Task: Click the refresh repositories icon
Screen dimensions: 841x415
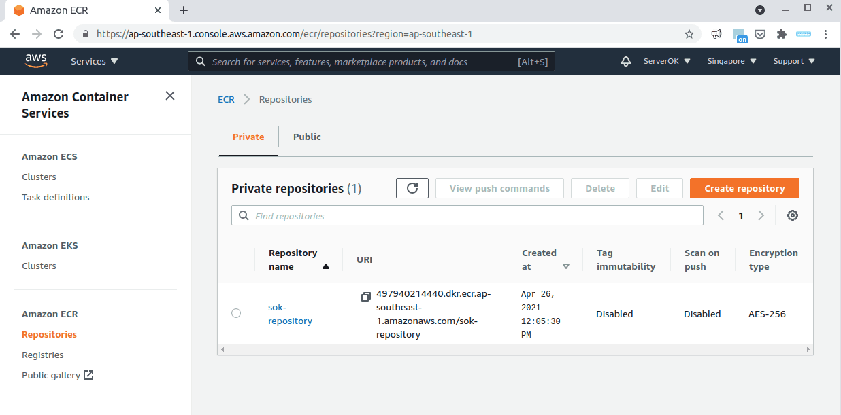Action: click(x=412, y=188)
